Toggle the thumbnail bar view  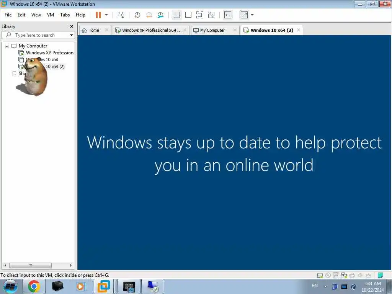(188, 15)
